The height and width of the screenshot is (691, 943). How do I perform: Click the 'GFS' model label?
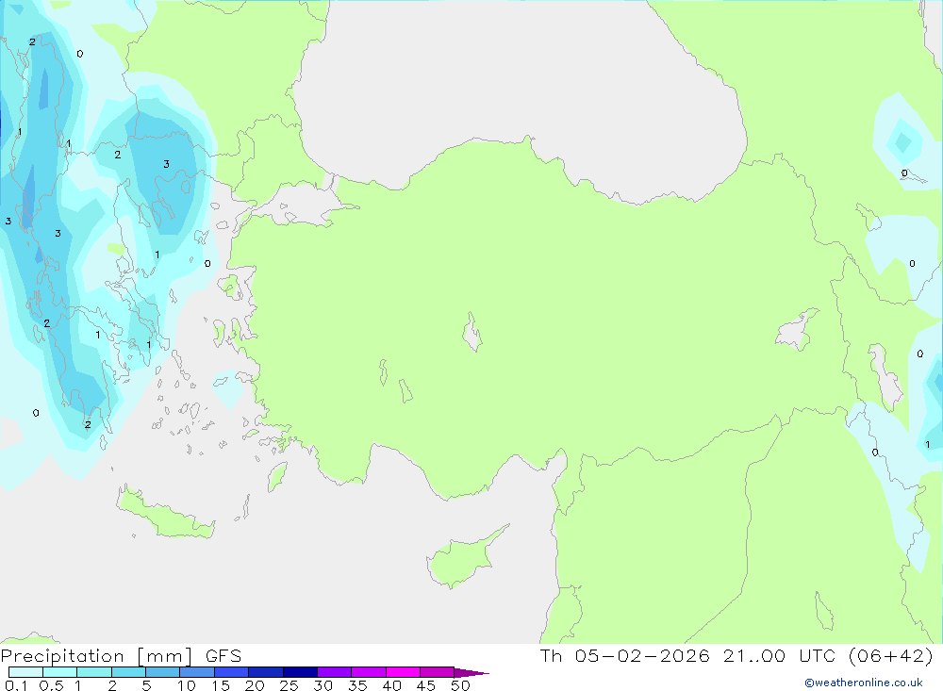pyautogui.click(x=223, y=656)
